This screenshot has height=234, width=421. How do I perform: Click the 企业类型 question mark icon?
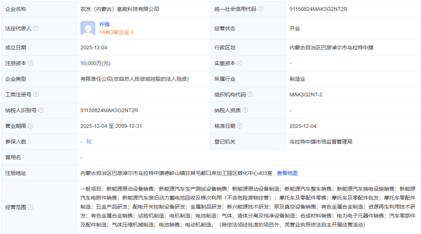tap(31, 79)
